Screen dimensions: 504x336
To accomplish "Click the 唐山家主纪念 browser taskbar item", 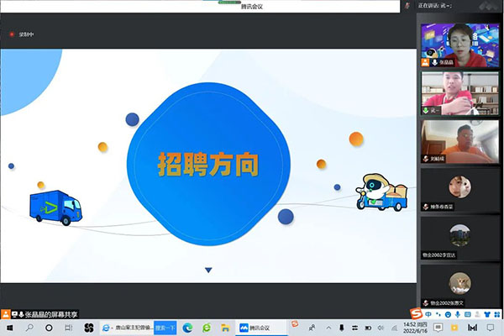I will click(x=128, y=328).
